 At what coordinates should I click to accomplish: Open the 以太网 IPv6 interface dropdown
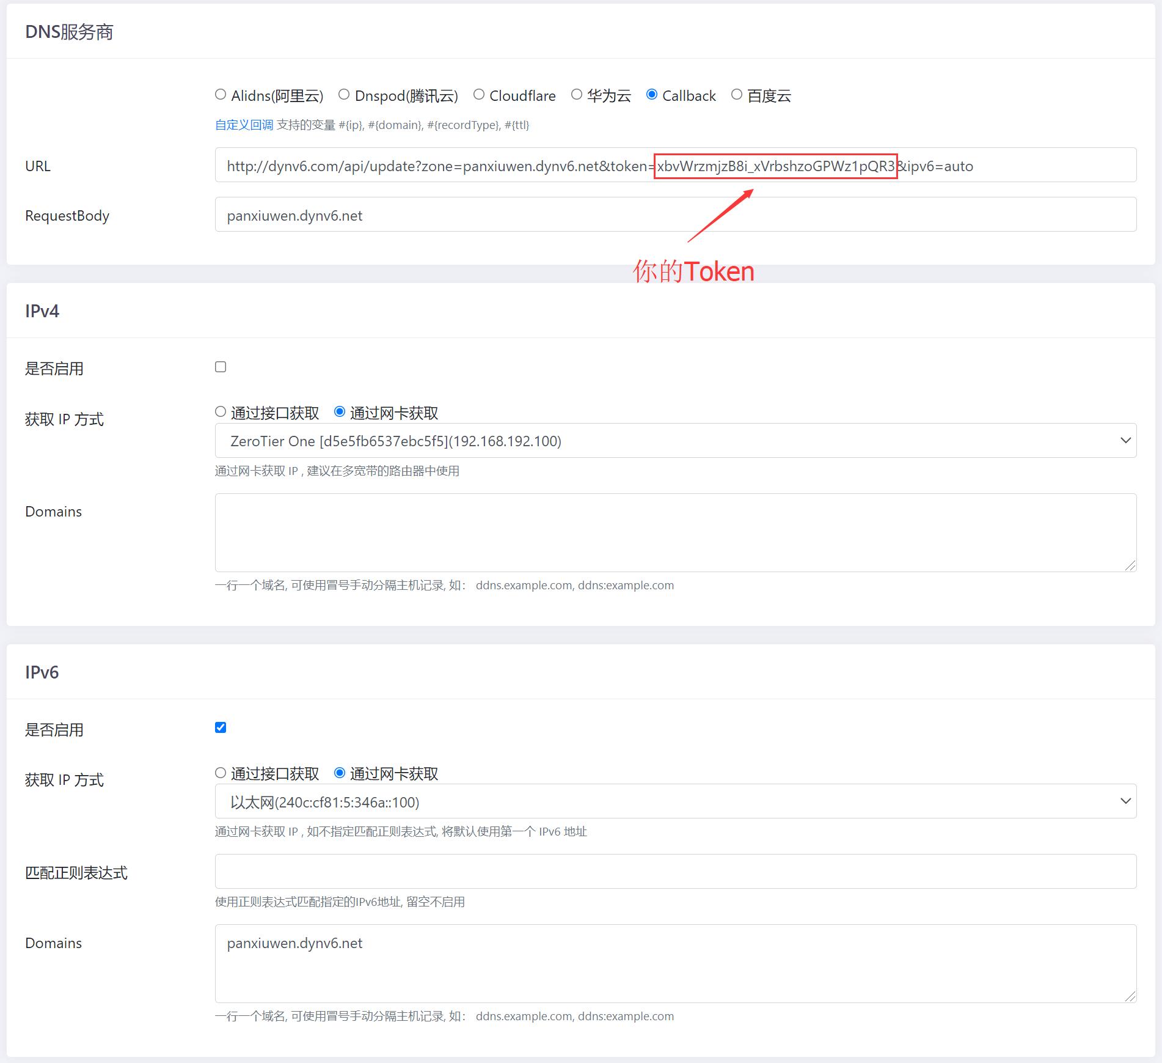tap(675, 801)
